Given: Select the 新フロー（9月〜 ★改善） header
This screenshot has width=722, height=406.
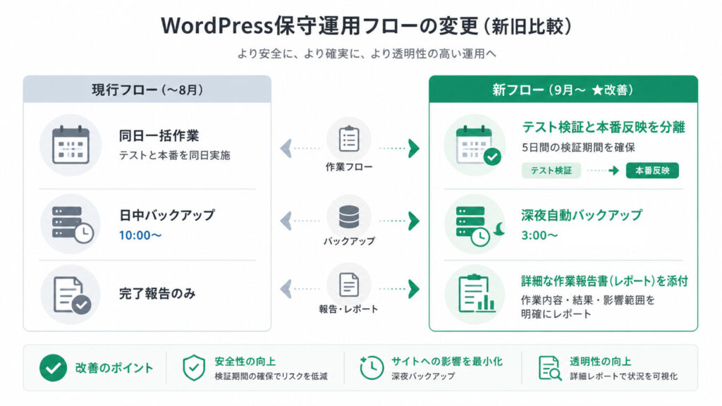Looking at the screenshot, I should (563, 90).
